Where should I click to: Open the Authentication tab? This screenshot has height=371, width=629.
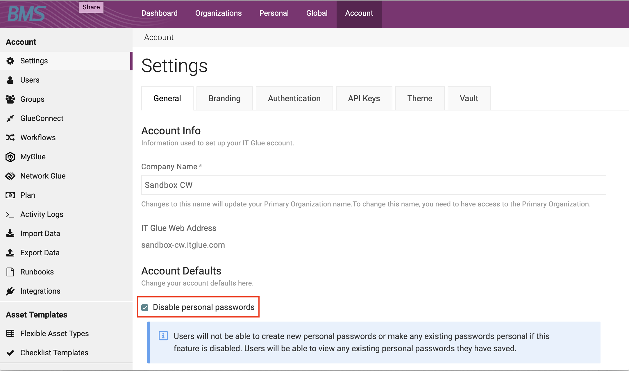294,98
